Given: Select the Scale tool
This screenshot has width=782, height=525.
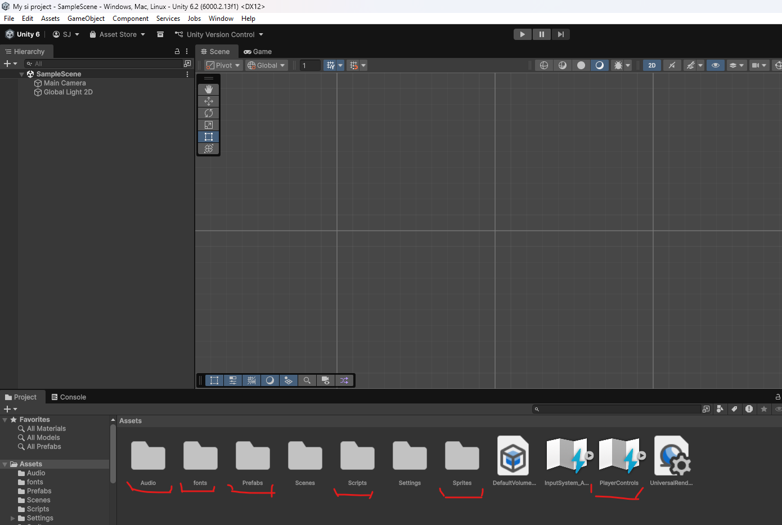Looking at the screenshot, I should 209,125.
